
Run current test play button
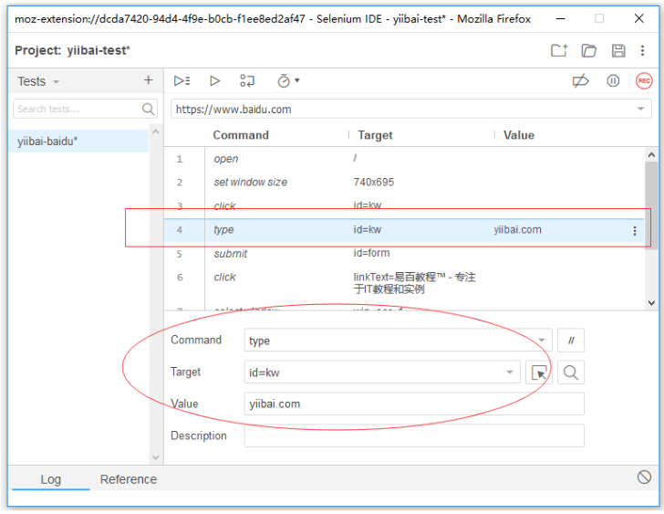214,80
